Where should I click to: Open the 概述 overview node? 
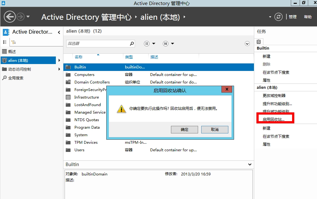coord(12,51)
